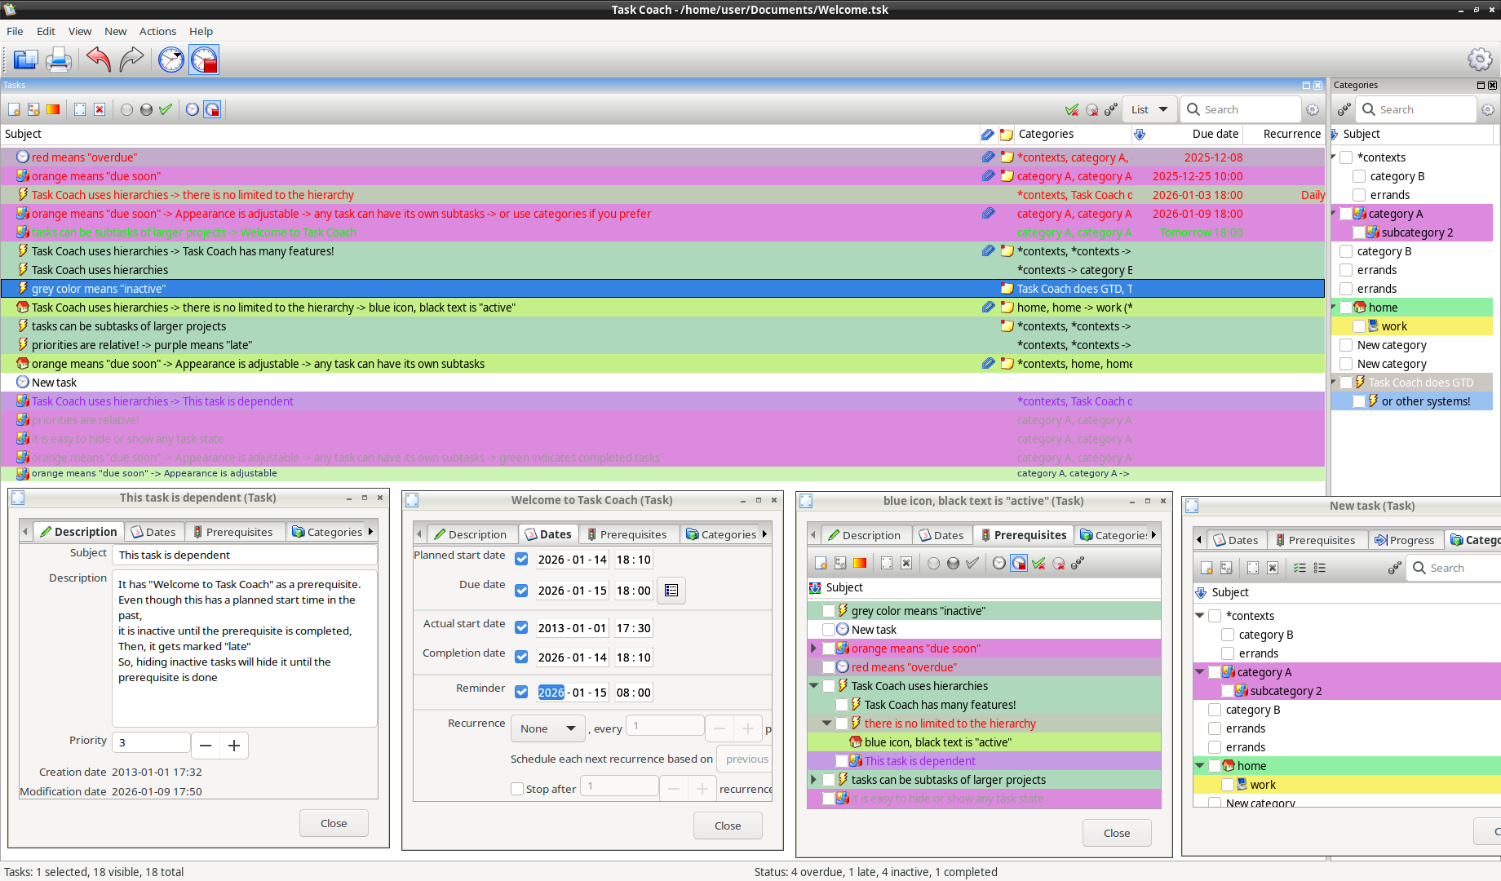The image size is (1501, 881).
Task: Click New task icon in Tasks toolbar
Action: pyautogui.click(x=14, y=109)
